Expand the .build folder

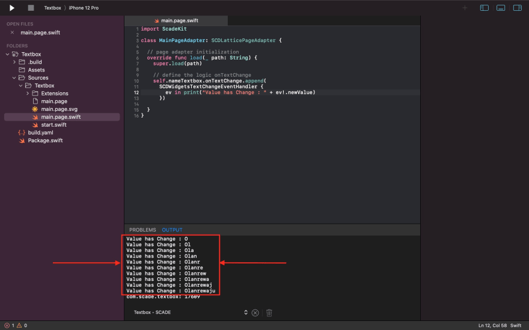14,62
